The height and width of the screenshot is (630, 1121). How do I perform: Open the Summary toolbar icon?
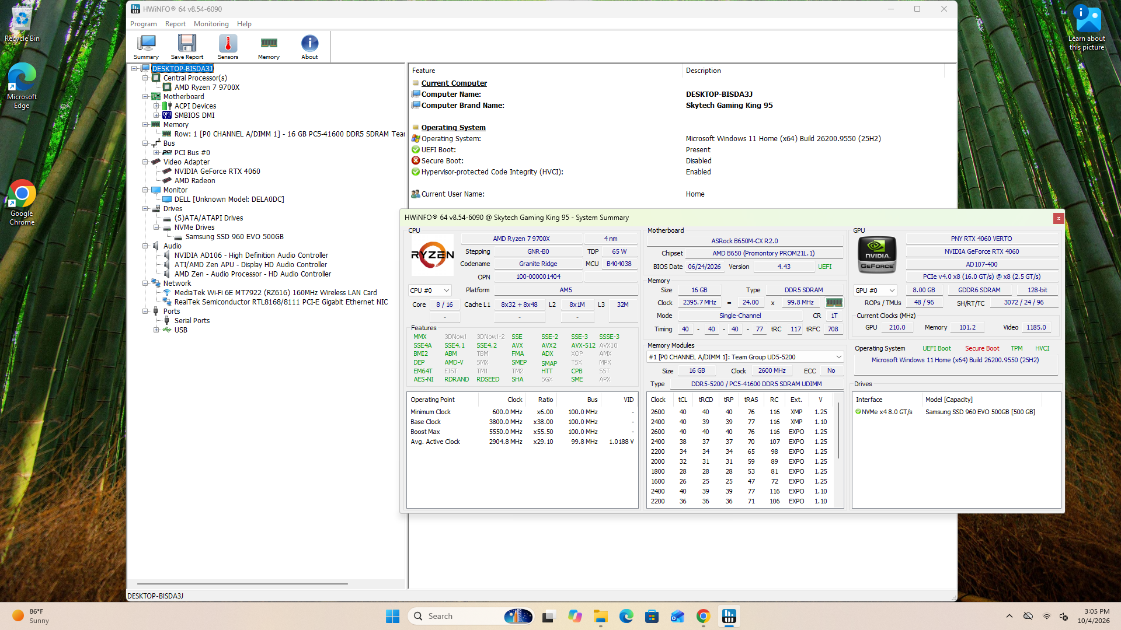(x=146, y=47)
